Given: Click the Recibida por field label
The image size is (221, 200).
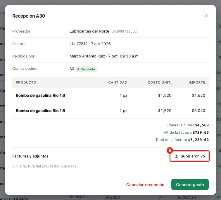Looking at the screenshot, I should (x=23, y=56).
